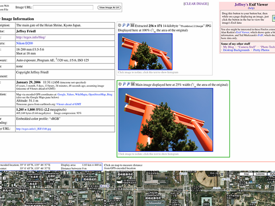
Task: Open WikiMapia map link
Action: pos(81,94)
